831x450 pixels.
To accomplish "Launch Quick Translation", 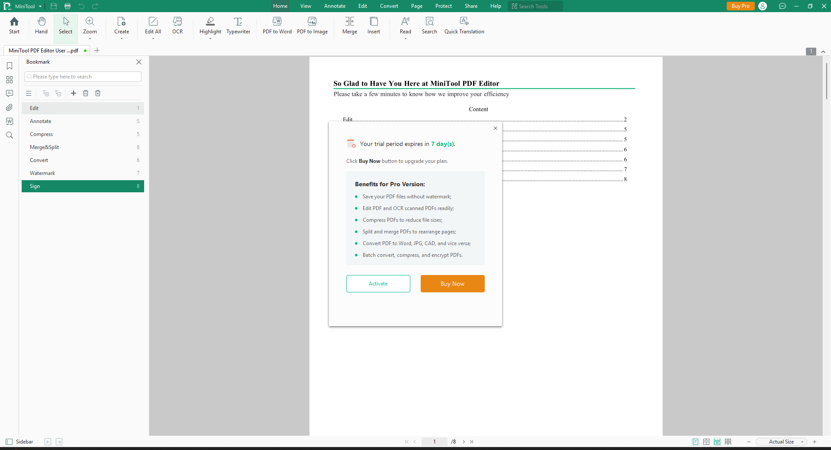I will pyautogui.click(x=464, y=26).
